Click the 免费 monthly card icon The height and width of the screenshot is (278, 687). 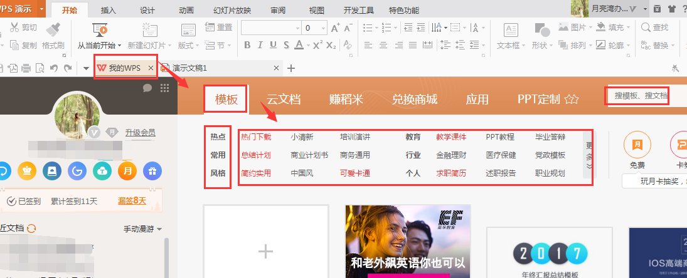(x=637, y=145)
